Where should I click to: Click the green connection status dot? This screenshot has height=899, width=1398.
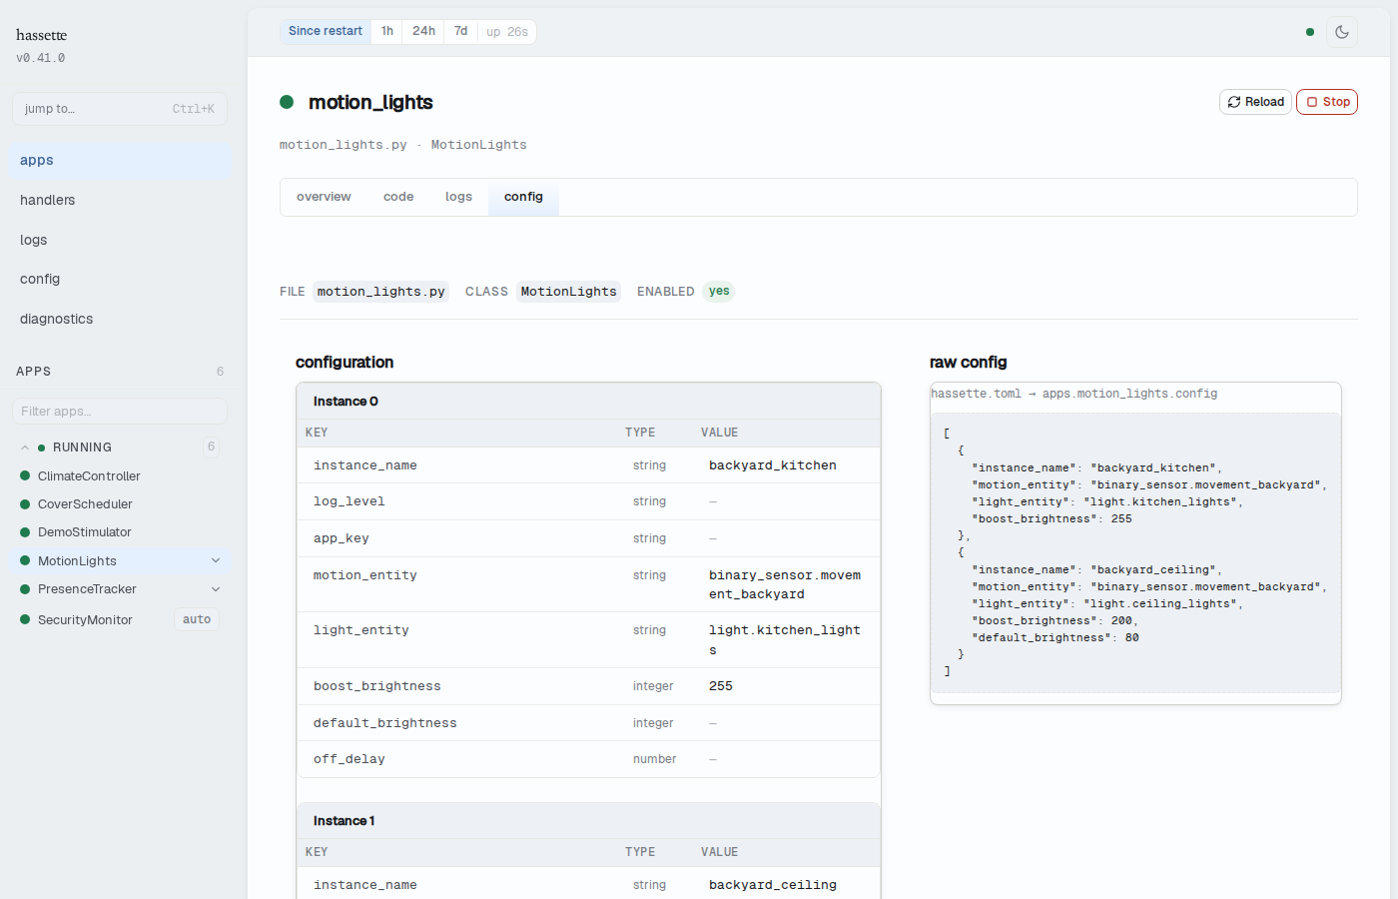1310,32
